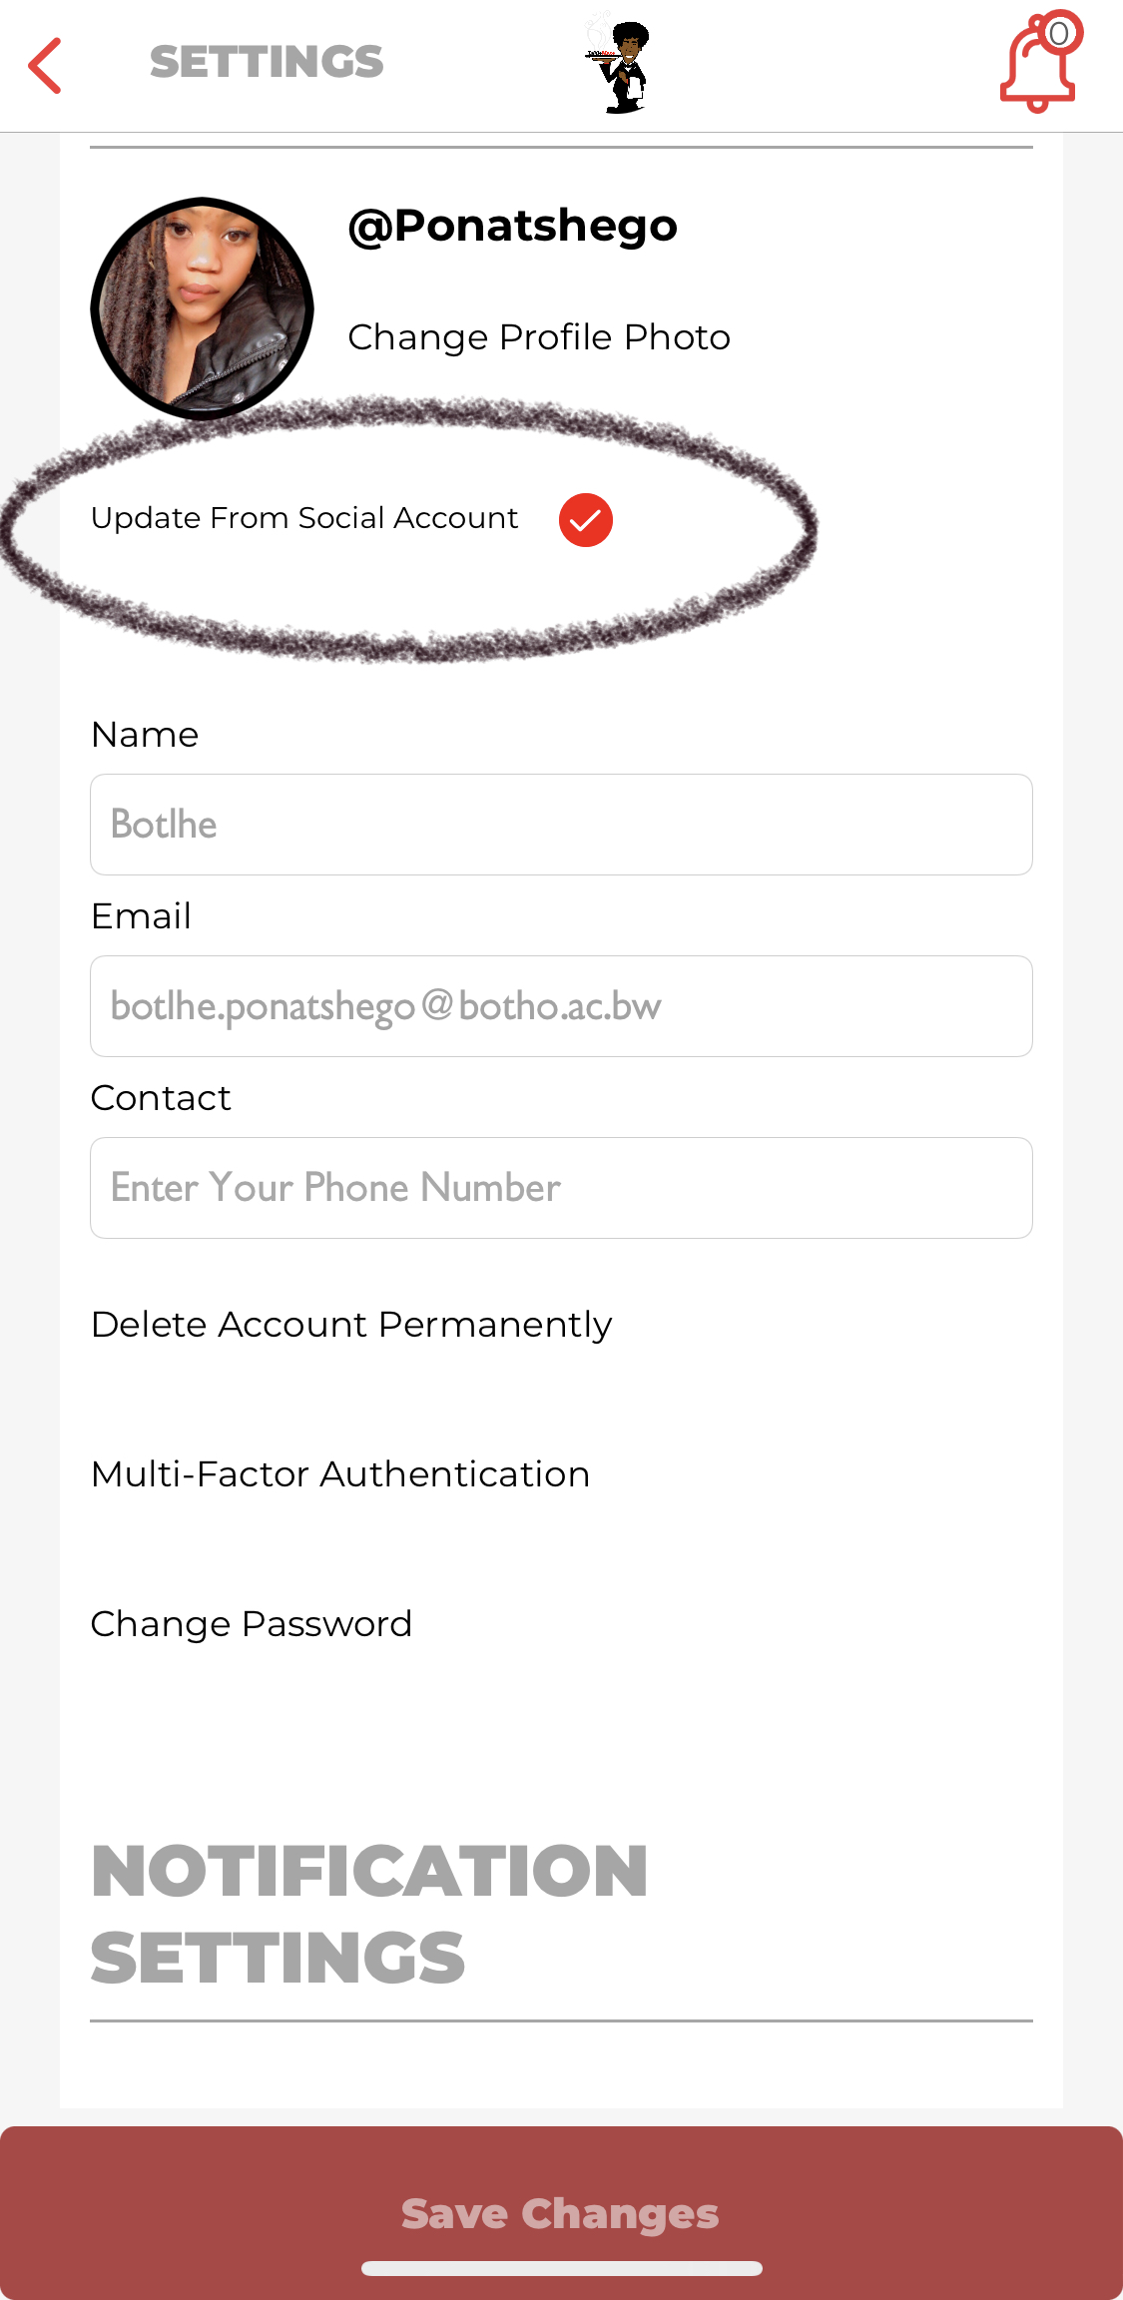1123x2300 pixels.
Task: Click the SETTINGS page title
Action: pos(267,62)
